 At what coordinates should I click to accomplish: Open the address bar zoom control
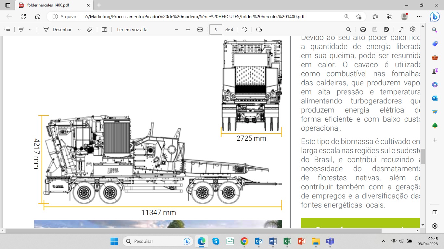[x=347, y=17]
